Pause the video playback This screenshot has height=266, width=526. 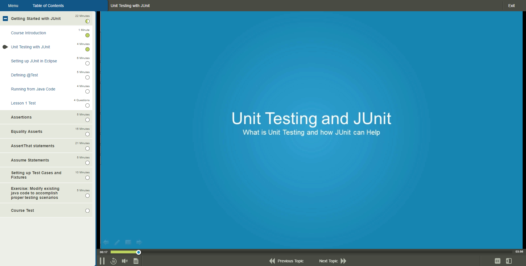tap(102, 261)
